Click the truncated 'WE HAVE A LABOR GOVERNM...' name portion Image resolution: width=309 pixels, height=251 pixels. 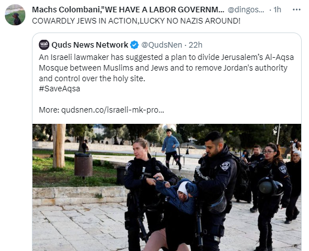pyautogui.click(x=163, y=10)
